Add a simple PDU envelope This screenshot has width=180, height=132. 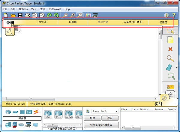[170, 87]
